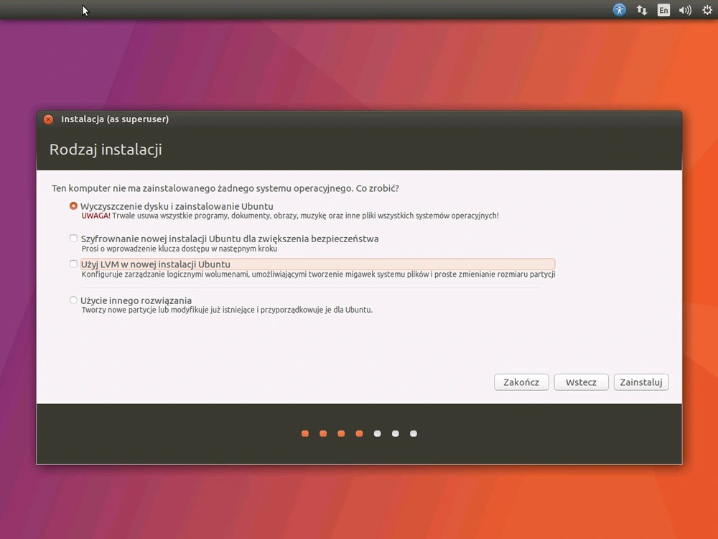Open the sound volume indicator
This screenshot has height=539, width=718.
(x=685, y=10)
